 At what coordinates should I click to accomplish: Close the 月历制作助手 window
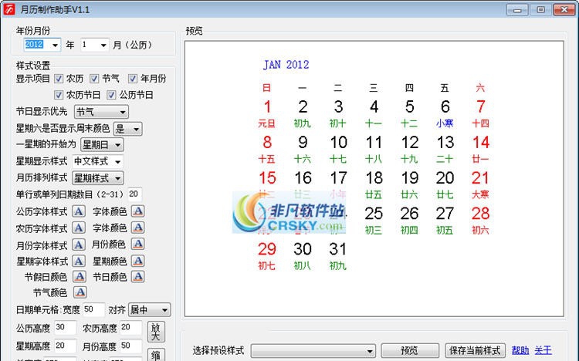pyautogui.click(x=564, y=9)
